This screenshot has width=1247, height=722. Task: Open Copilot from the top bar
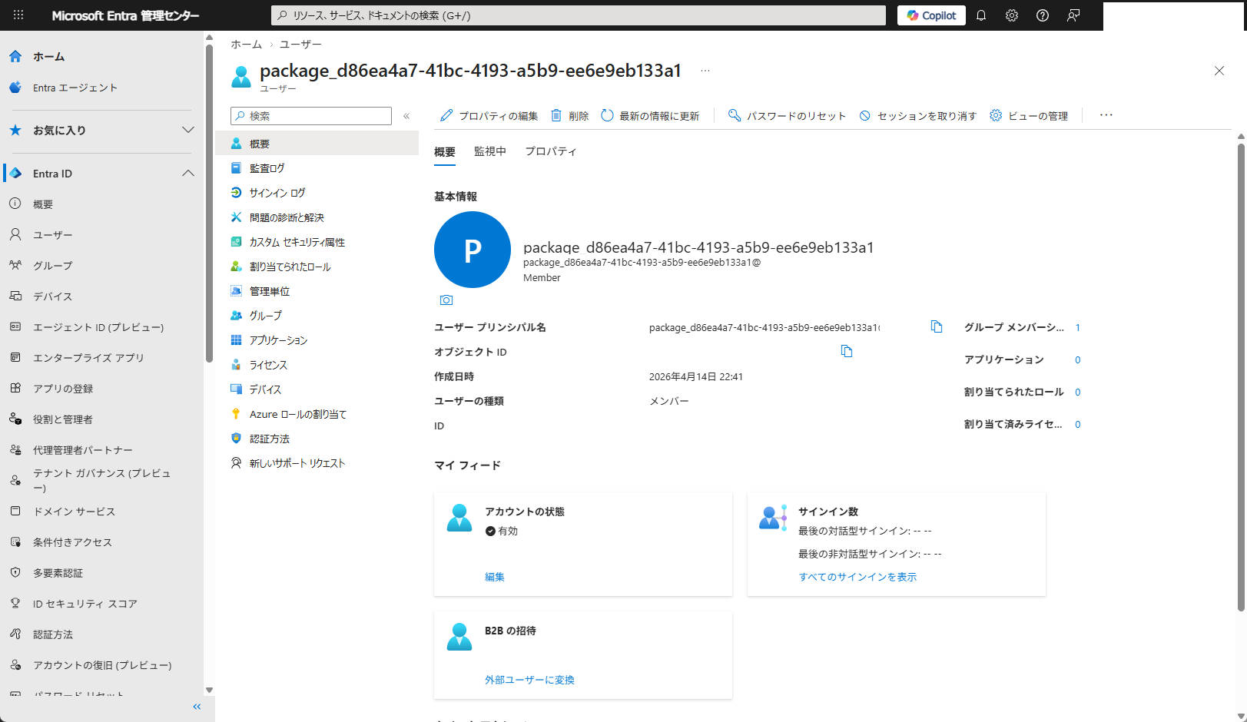point(930,15)
